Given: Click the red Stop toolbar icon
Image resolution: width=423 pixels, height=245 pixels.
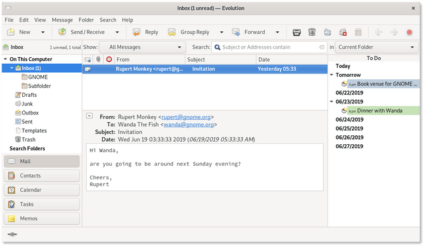Looking at the screenshot, I should click(x=409, y=32).
